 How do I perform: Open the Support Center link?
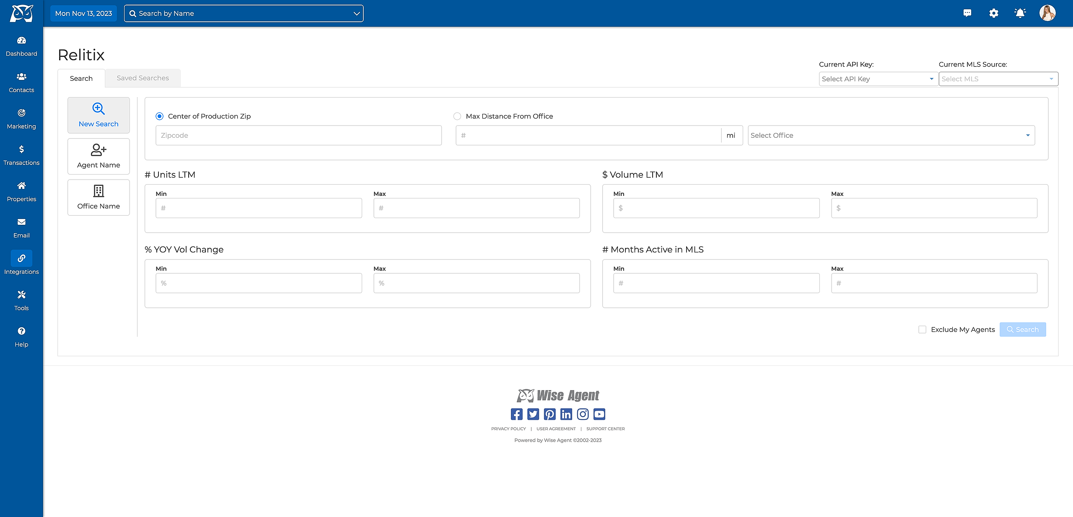[x=605, y=429]
